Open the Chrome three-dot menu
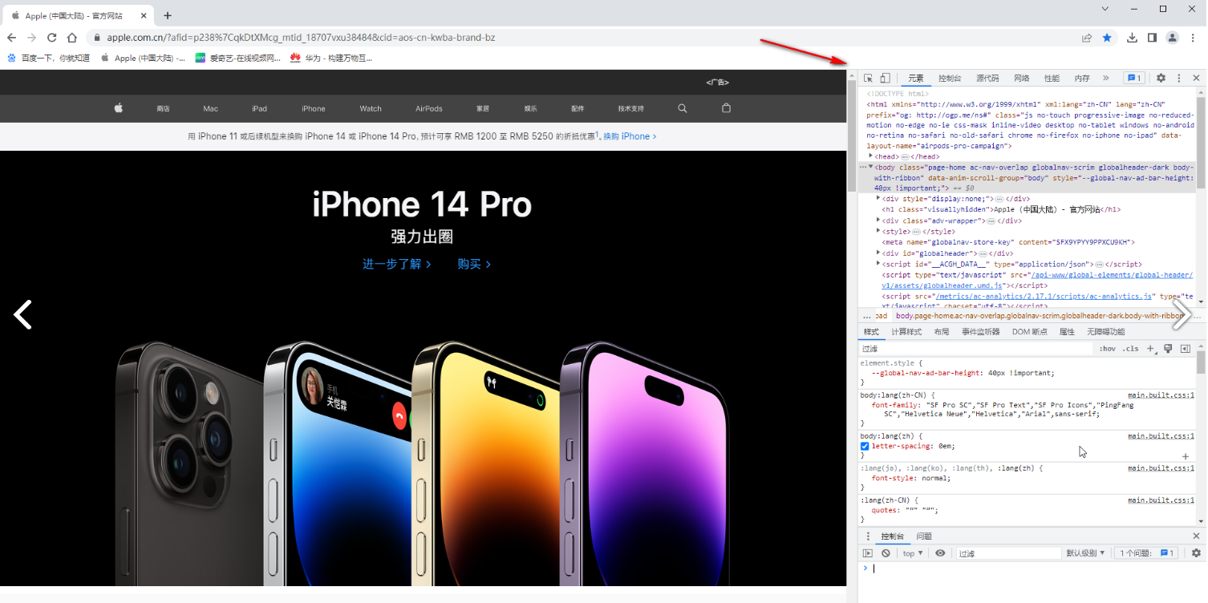This screenshot has height=603, width=1208. (1193, 38)
